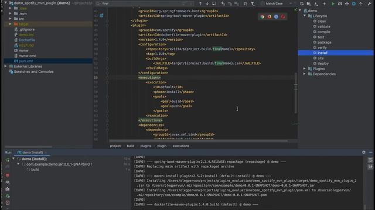The image size is (375, 210).
Task: Collapse the Lifecycle node
Action: (x=305, y=16)
